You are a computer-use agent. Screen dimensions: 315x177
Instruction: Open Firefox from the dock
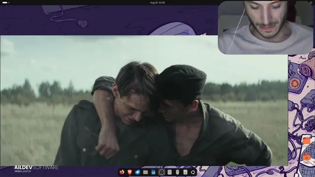[x=122, y=172]
